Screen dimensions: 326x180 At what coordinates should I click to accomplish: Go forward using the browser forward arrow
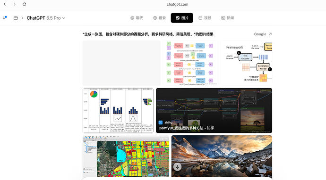pos(15,4)
